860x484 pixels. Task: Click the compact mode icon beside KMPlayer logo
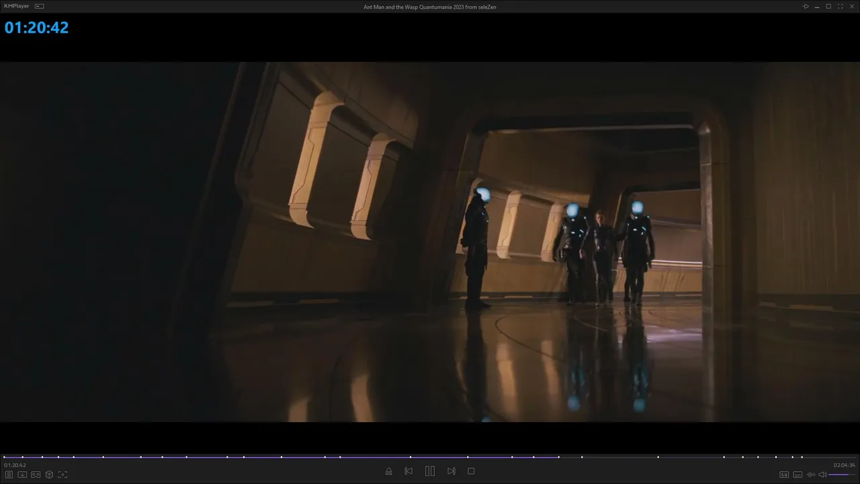tap(39, 6)
